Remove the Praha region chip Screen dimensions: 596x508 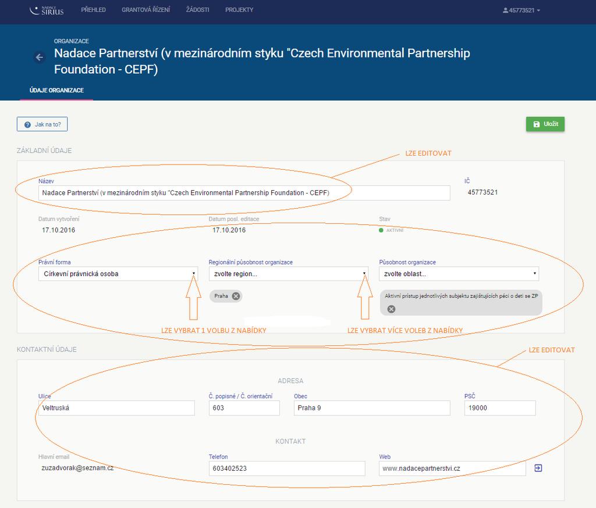236,296
